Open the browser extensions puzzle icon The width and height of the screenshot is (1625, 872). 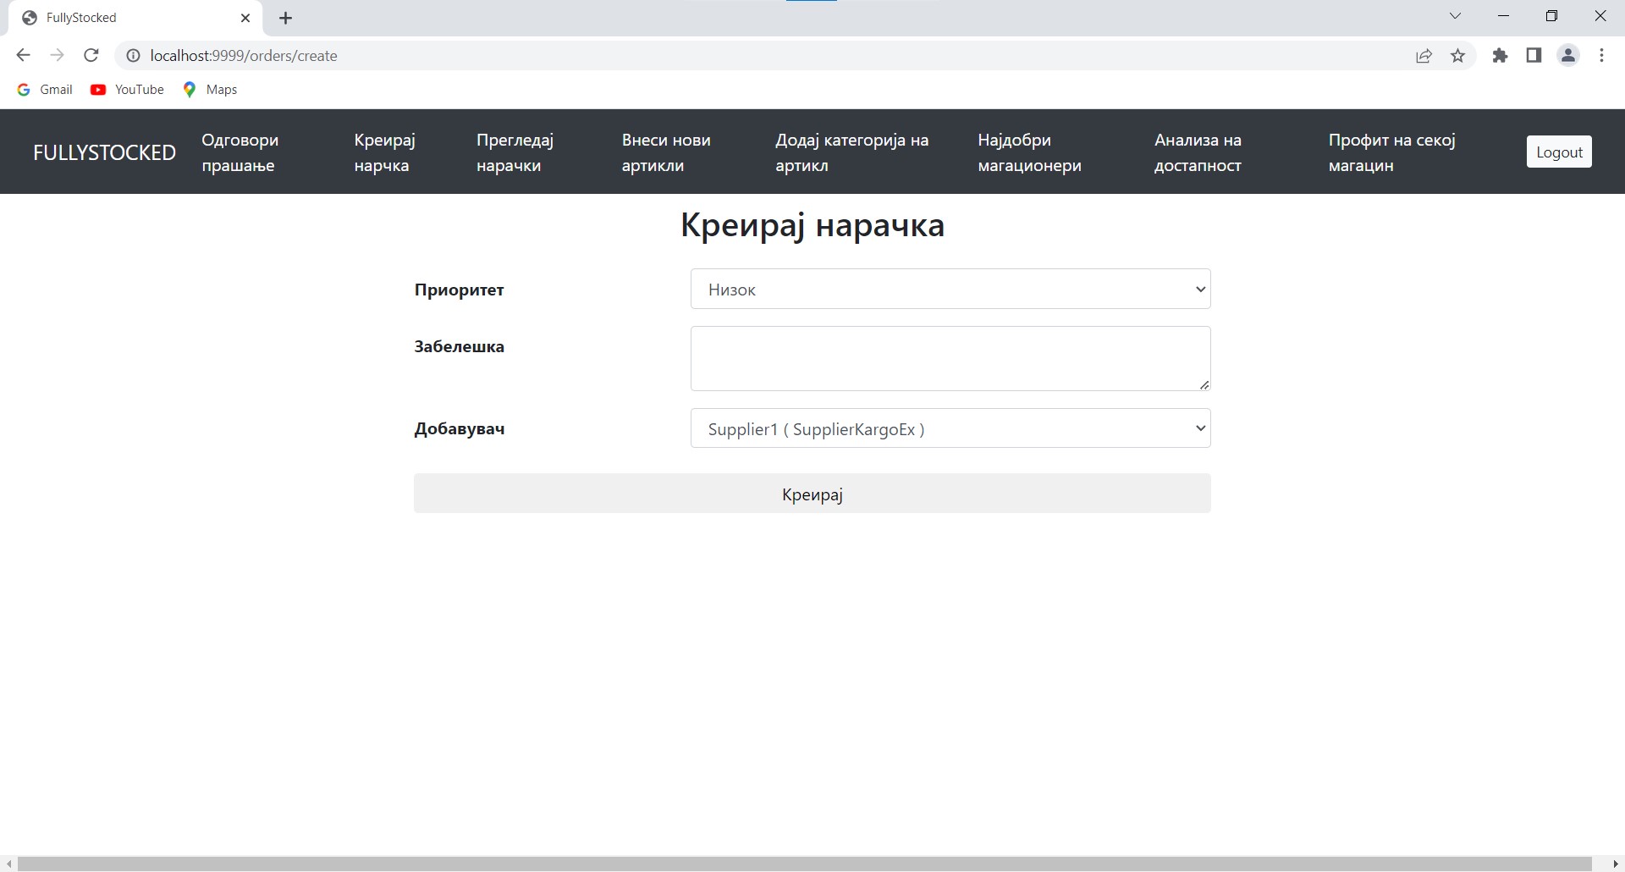tap(1500, 56)
